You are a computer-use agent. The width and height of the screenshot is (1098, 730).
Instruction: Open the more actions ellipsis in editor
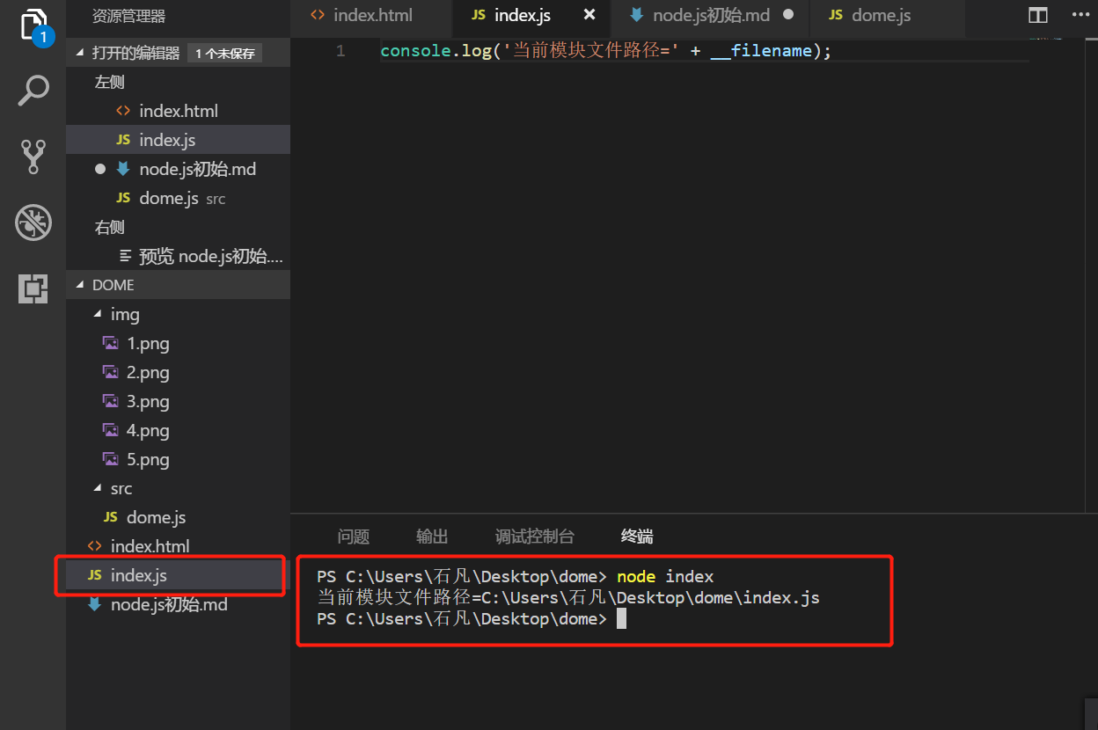(x=1080, y=16)
